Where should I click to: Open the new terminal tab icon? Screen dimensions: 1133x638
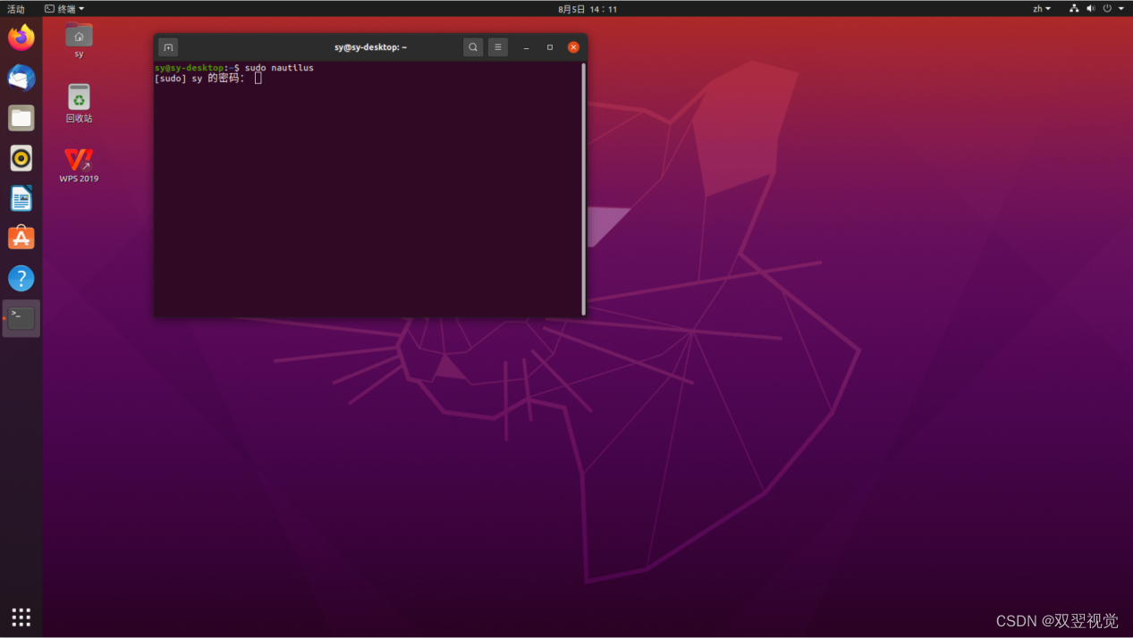(168, 46)
